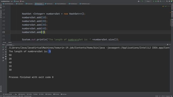173x97 pixels.
Task: Select the Arrays tab in Run panel
Action: [10, 44]
